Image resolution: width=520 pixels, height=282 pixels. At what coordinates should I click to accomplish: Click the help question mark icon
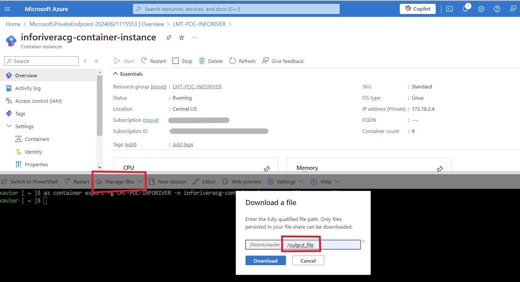point(497,9)
